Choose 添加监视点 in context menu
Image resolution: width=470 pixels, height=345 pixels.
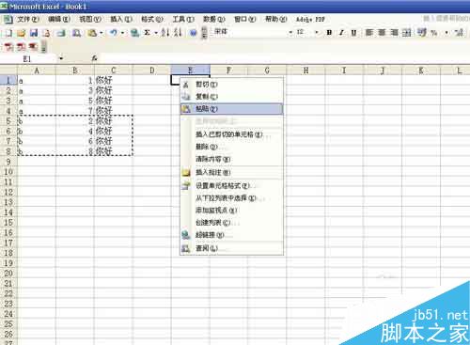(x=232, y=211)
